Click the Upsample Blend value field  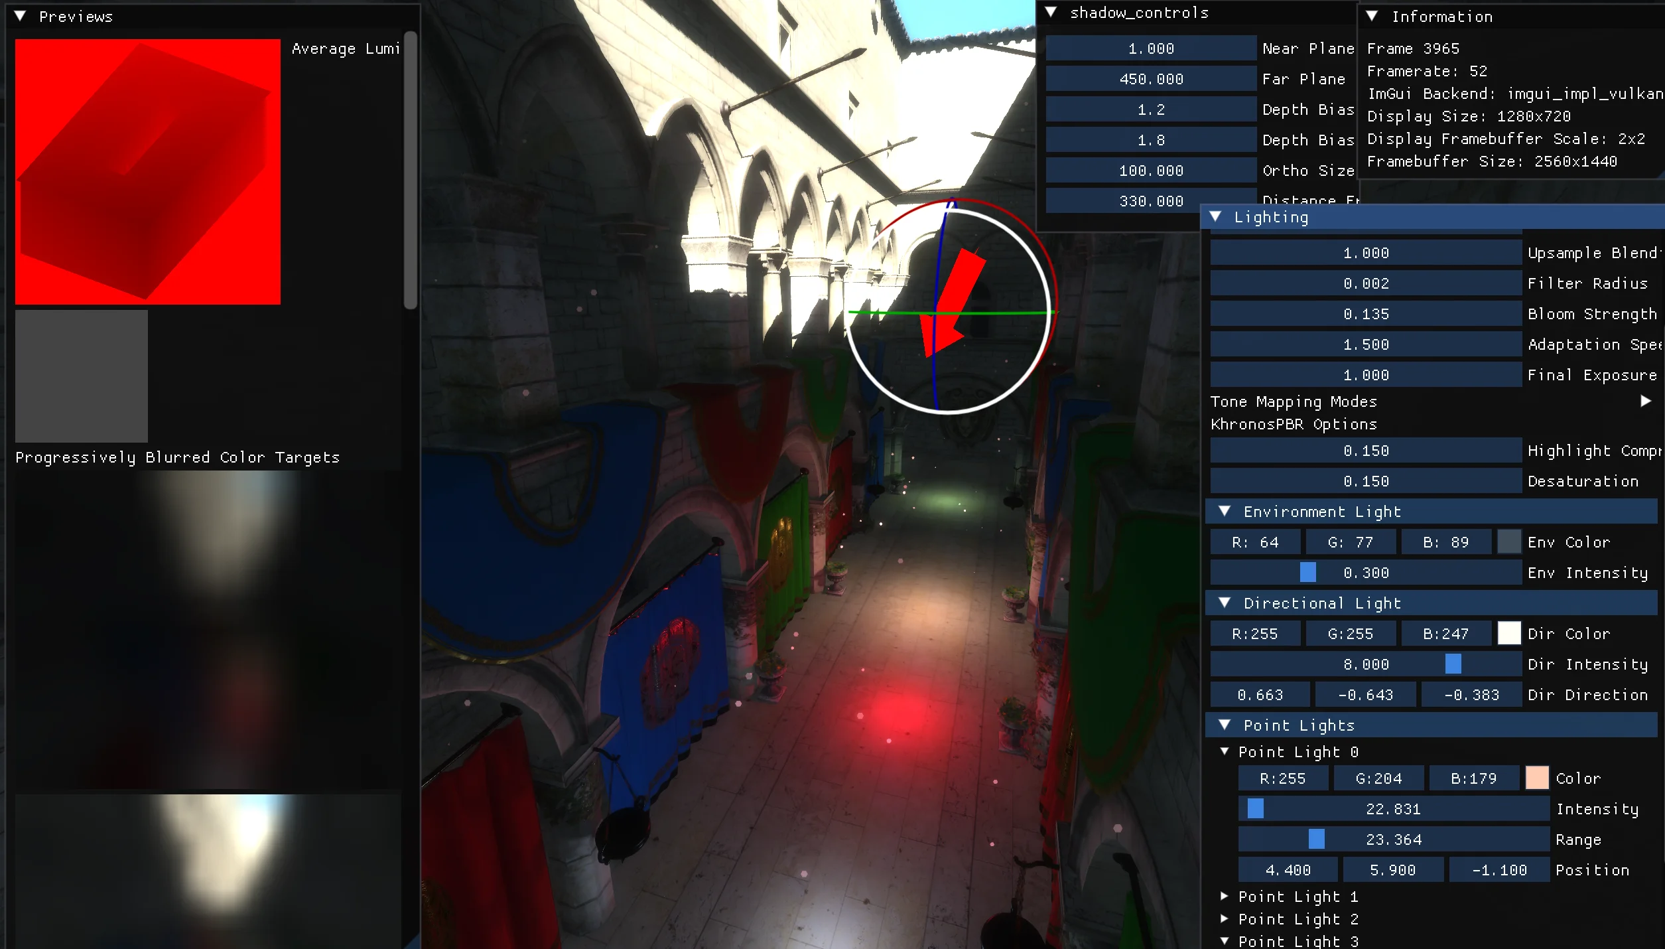point(1366,252)
